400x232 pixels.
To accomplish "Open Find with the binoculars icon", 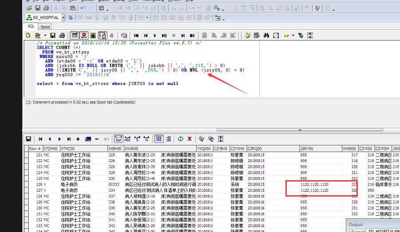I will click(266, 35).
